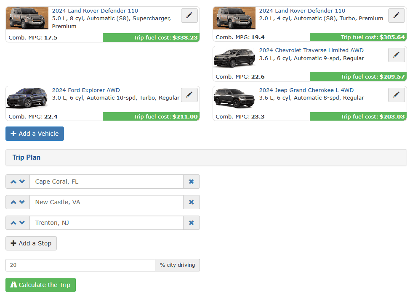The width and height of the screenshot is (410, 295).
Task: Remove the New Castle, VA stop
Action: (x=192, y=202)
